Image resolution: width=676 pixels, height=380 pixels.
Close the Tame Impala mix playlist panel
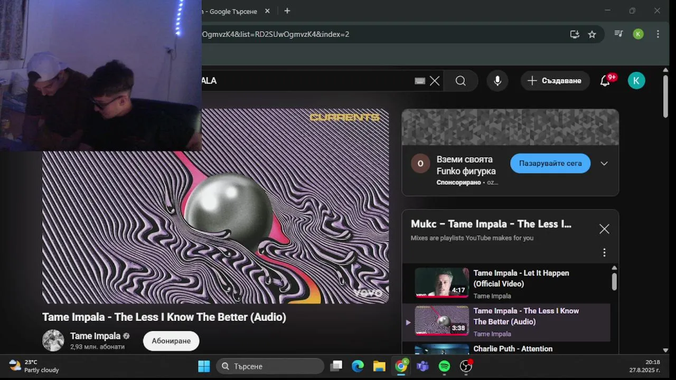pos(604,229)
